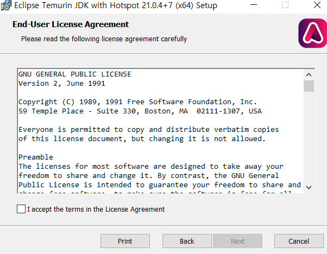
Task: Click the license scrollbar thumb
Action: tap(309, 86)
